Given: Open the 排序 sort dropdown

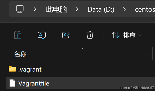Looking at the screenshot, I should coord(126,35).
